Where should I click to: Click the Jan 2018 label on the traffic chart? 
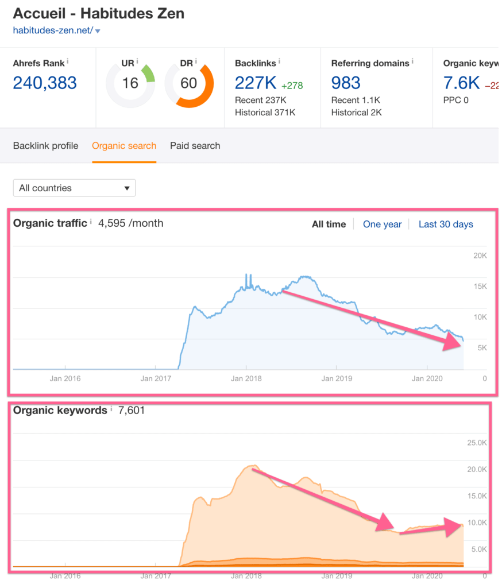246,378
